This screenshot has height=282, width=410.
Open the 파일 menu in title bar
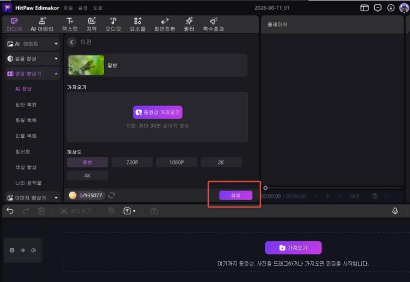(x=68, y=8)
